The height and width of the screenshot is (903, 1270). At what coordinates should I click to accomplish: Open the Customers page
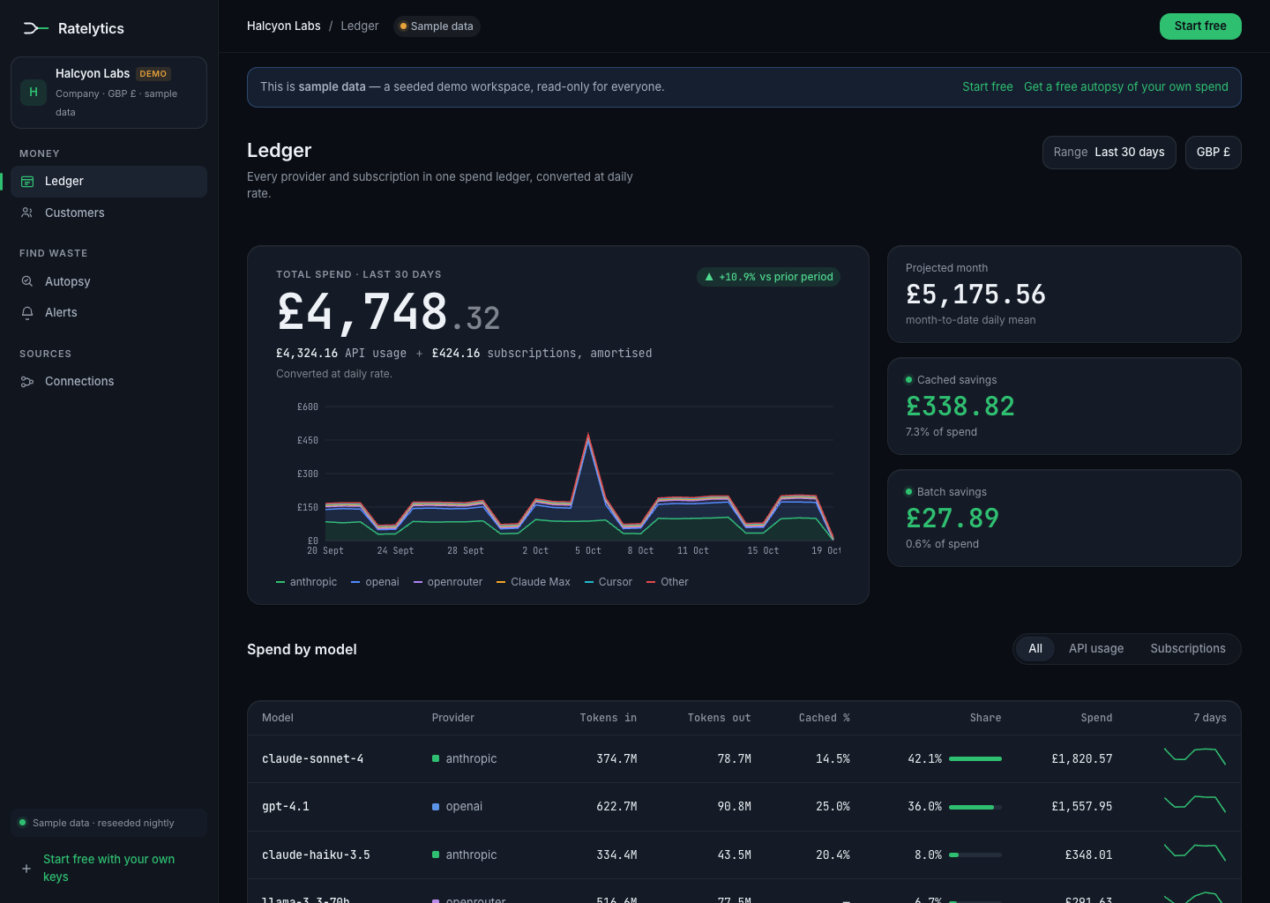point(109,213)
